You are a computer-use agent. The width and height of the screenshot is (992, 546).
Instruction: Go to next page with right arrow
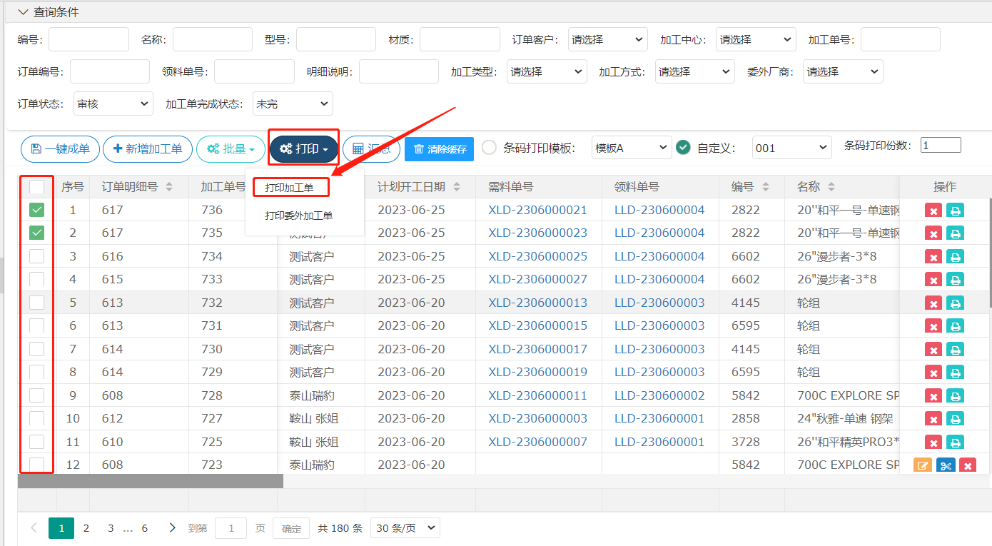pos(172,528)
